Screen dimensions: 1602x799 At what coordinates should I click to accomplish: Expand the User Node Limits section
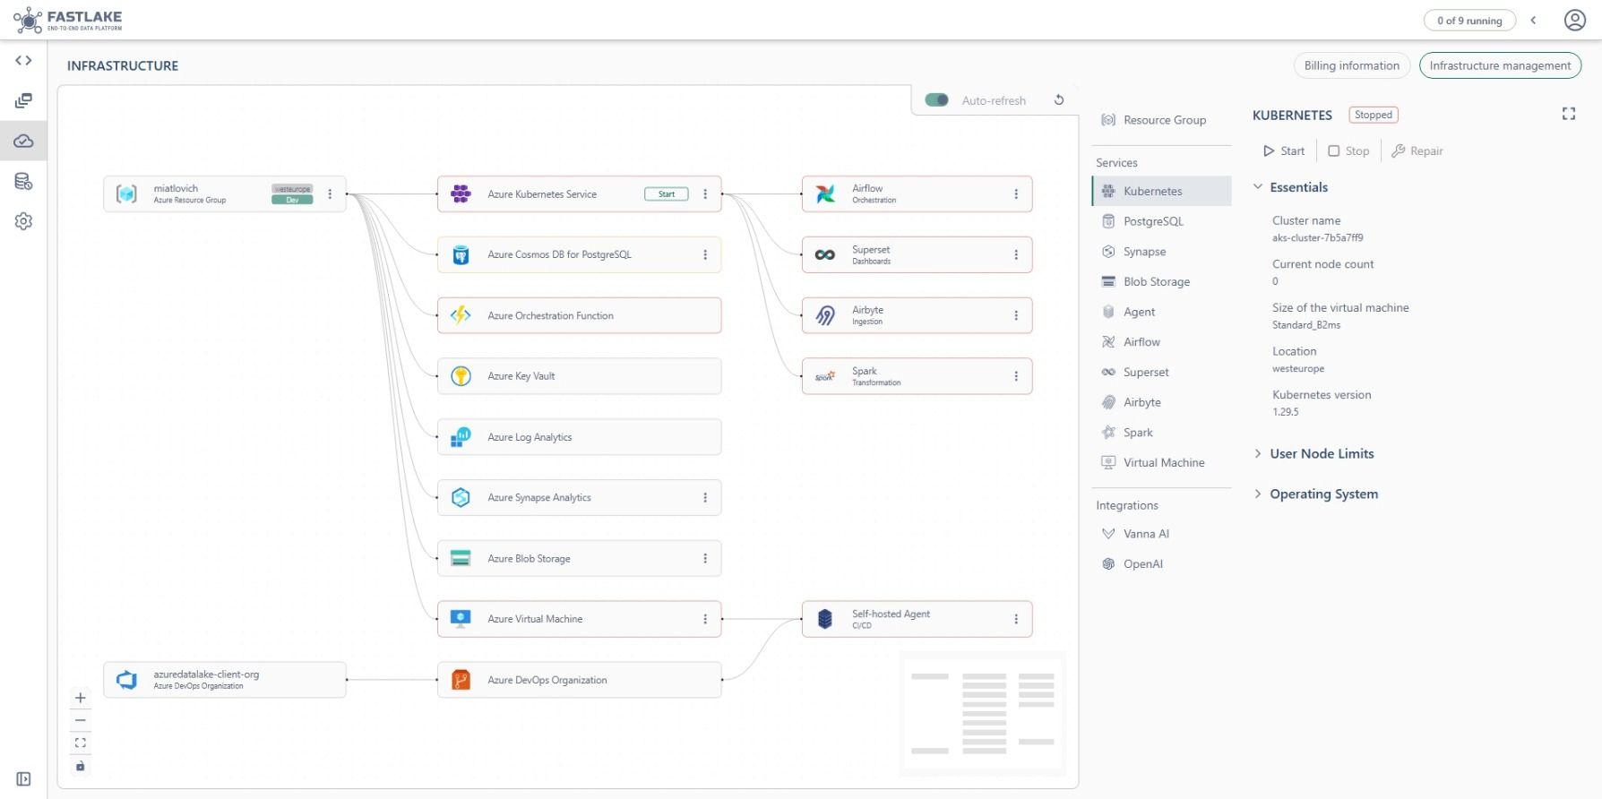(x=1313, y=454)
